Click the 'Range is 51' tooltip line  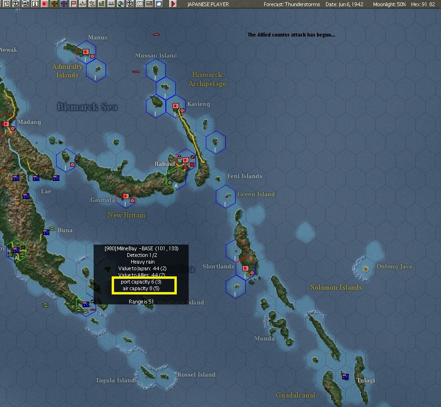(x=141, y=302)
